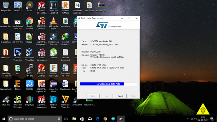
Task: Select the Wondershare Filmora icon
Action: coord(54,39)
